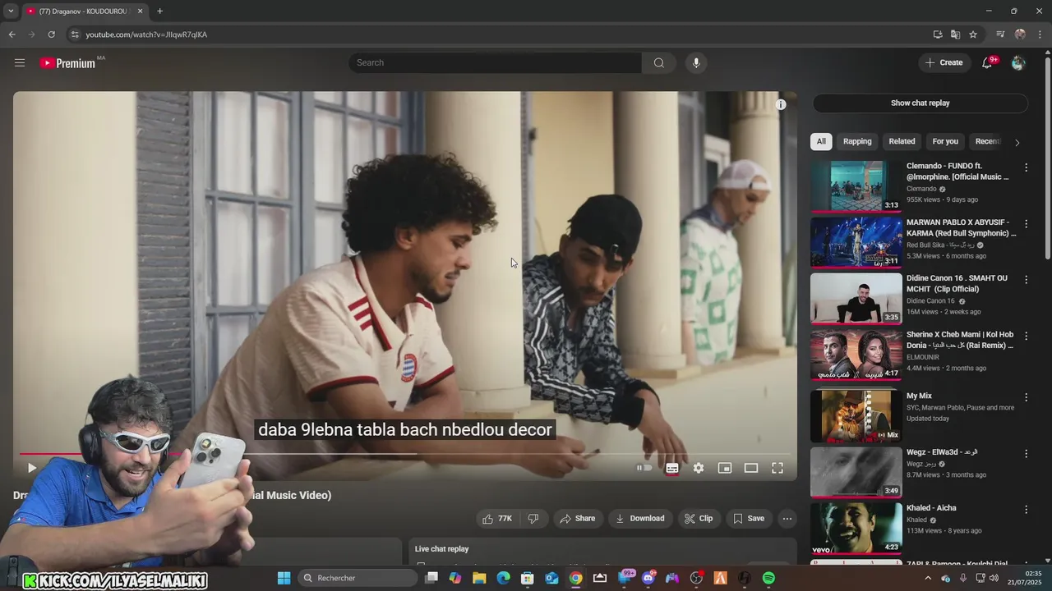Image resolution: width=1052 pixels, height=591 pixels.
Task: Toggle autoplay switch in player
Action: (x=644, y=468)
